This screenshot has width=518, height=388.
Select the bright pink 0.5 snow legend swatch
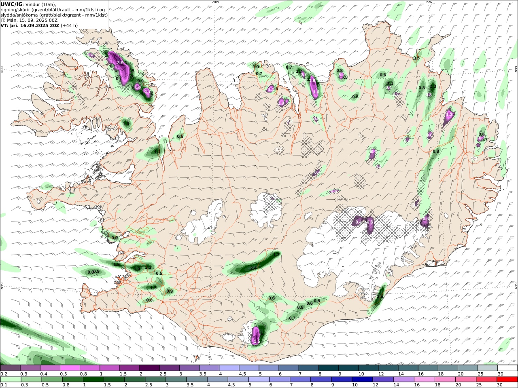70,368
